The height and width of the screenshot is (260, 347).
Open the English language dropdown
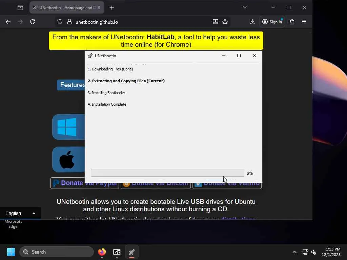20,213
